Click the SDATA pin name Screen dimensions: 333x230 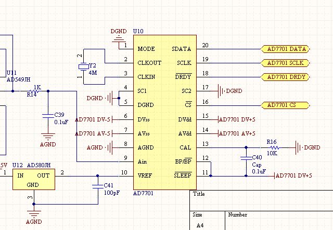pos(182,49)
